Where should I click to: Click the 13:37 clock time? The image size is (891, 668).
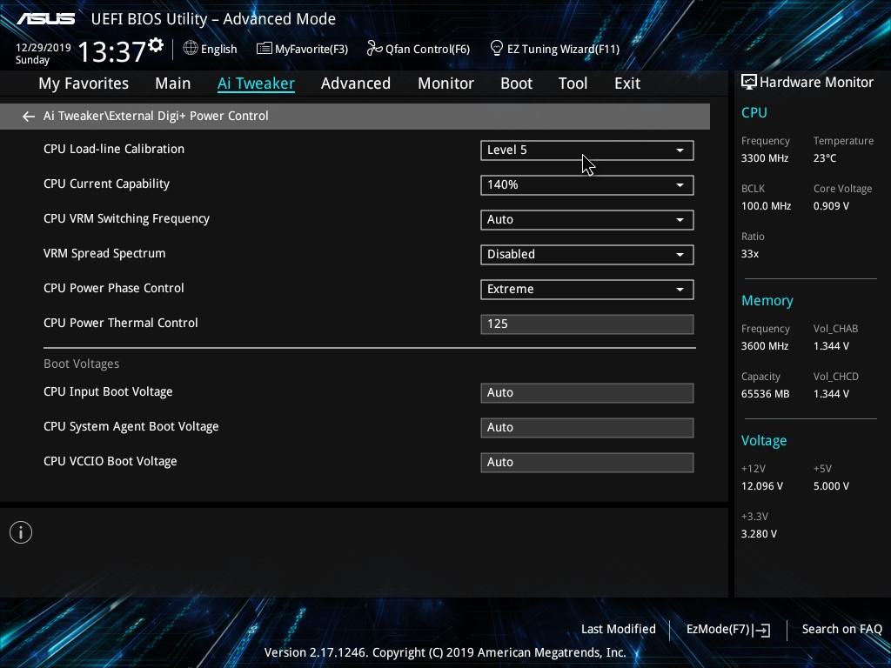click(112, 51)
